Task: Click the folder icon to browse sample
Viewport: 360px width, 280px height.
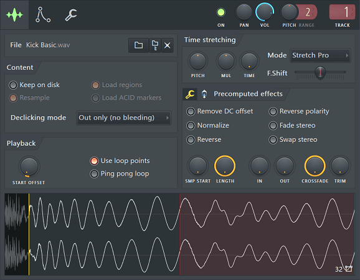Action: tap(138, 45)
